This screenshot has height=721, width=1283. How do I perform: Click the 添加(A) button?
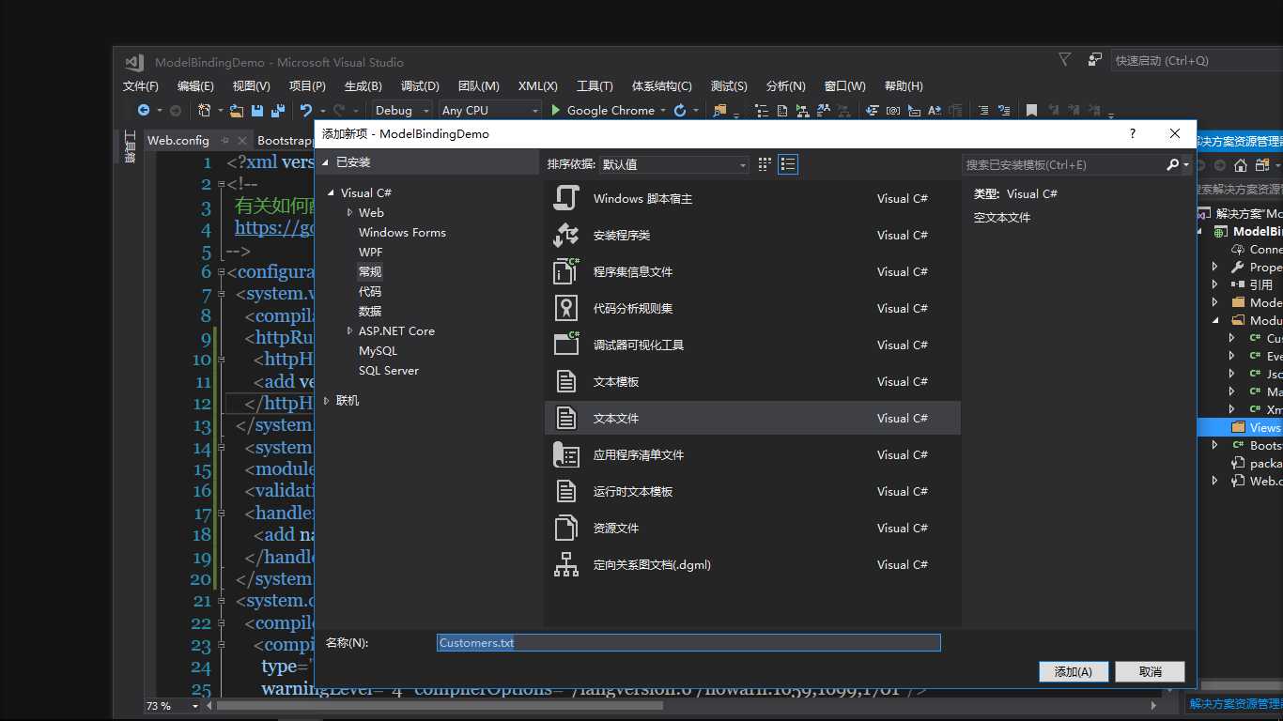pyautogui.click(x=1074, y=671)
